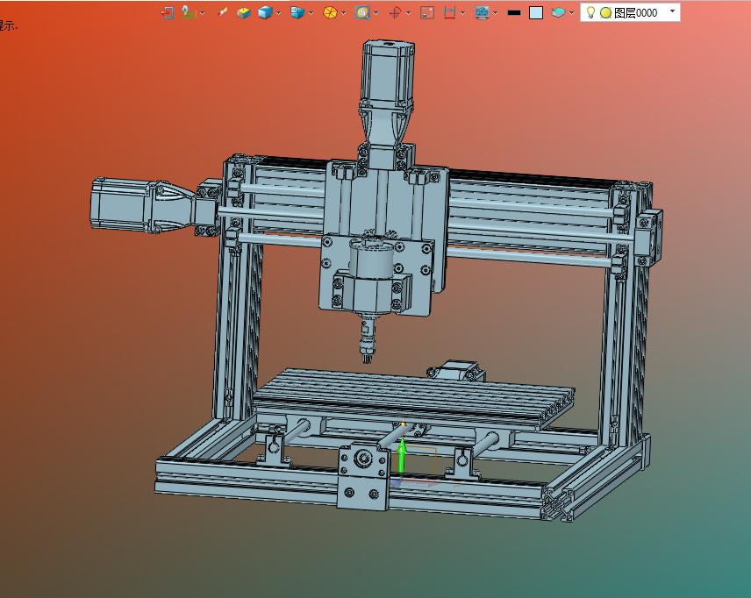
Task: Expand the monitor display dropdown arrow
Action: pyautogui.click(x=495, y=13)
